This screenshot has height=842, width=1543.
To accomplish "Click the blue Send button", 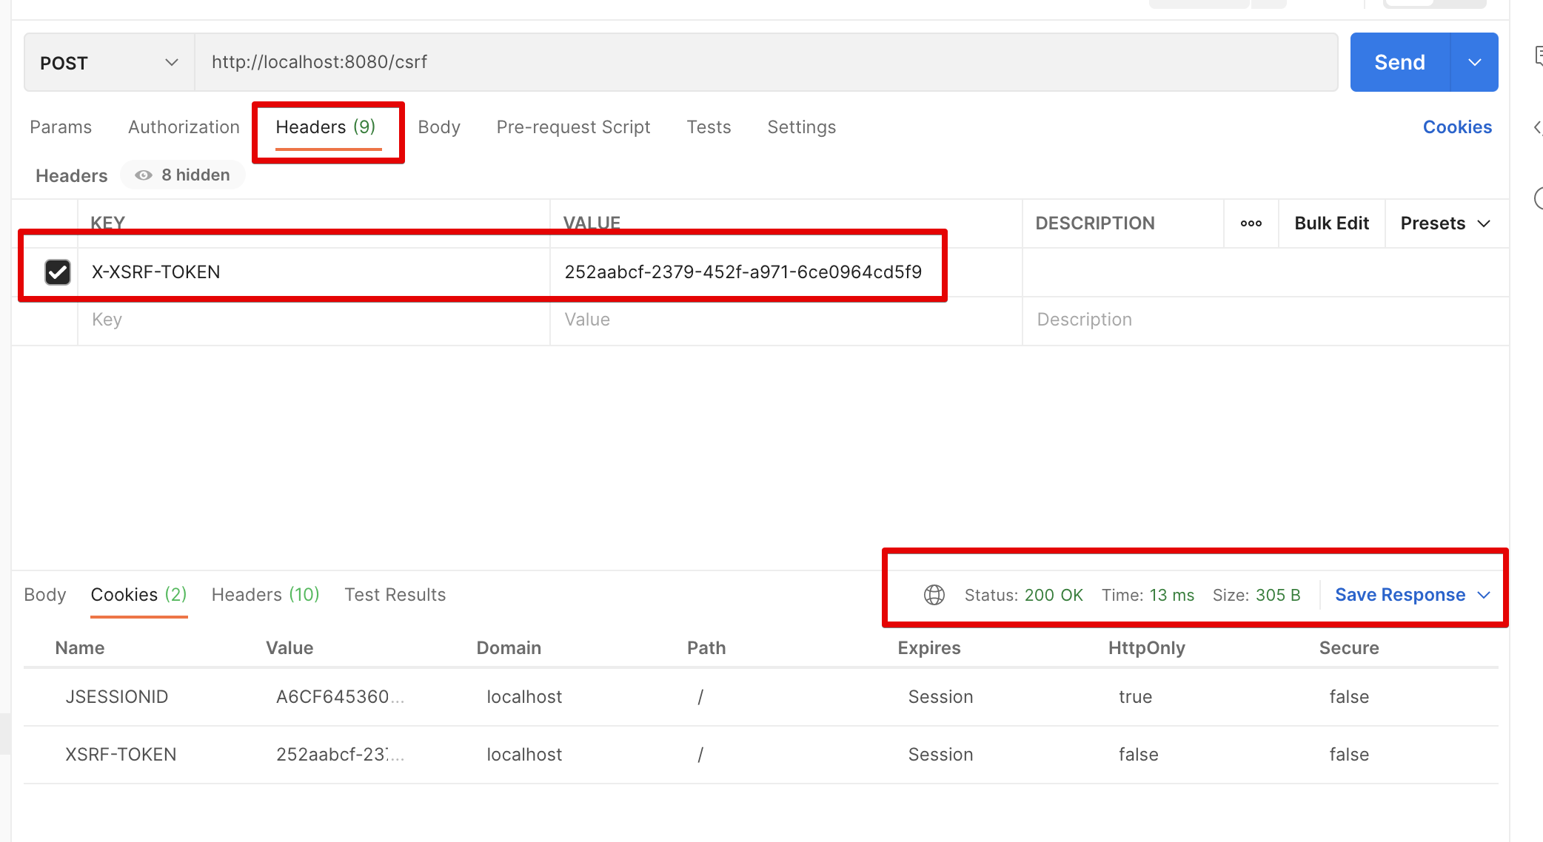I will 1399,63.
